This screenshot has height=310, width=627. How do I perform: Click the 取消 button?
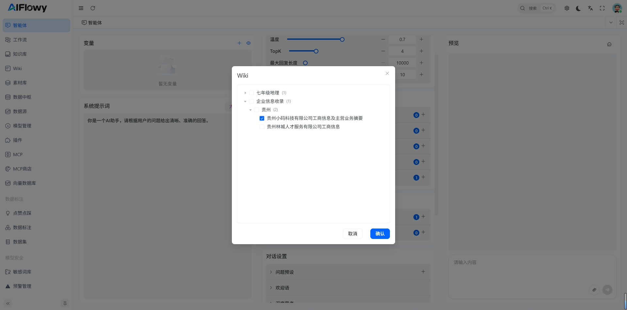tap(352, 234)
